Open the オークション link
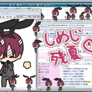 pos(45,70)
